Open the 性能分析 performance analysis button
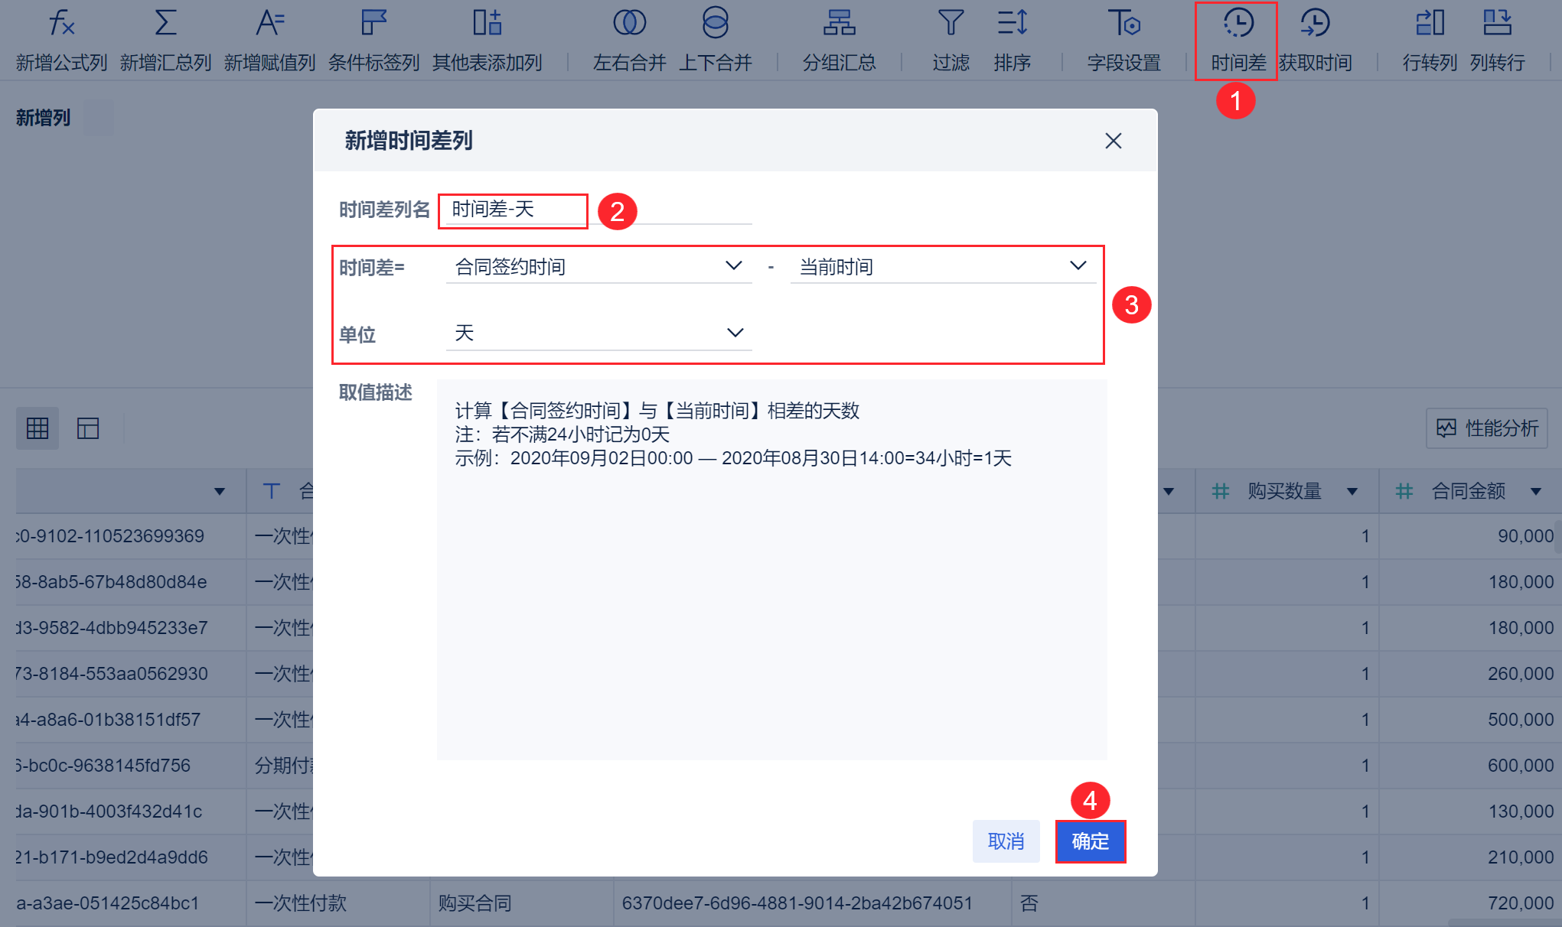Screen dimensions: 1562x927 tap(1487, 428)
